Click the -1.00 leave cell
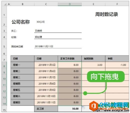Screen dimensions: 130x113 tap(117, 65)
